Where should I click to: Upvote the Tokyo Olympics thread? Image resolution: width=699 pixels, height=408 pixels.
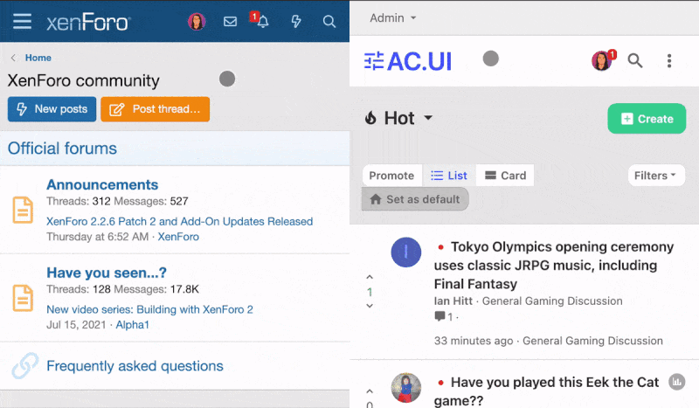[x=370, y=277]
